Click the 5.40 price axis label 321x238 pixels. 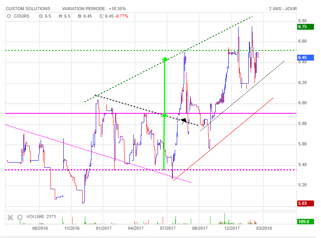tap(302, 165)
